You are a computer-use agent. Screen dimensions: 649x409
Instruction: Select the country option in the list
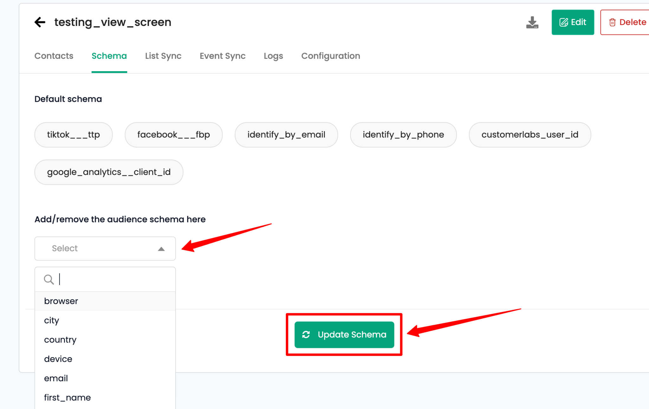(x=60, y=339)
